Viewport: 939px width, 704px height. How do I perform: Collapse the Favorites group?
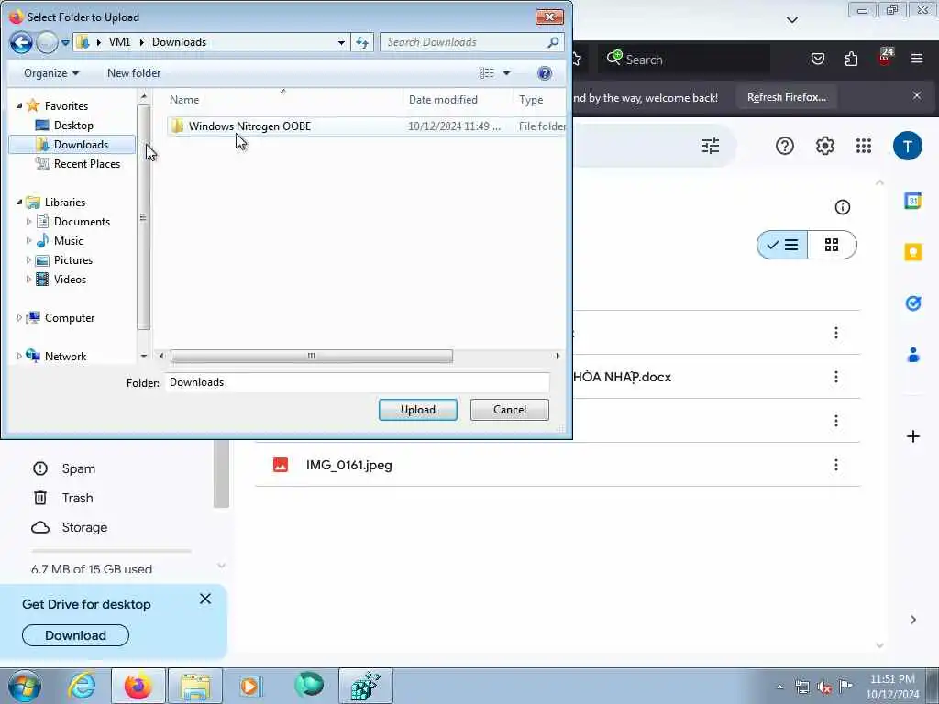tap(19, 106)
